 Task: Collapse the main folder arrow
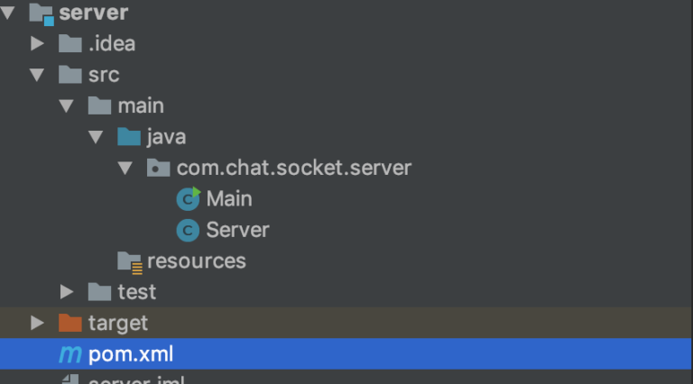[x=66, y=106]
